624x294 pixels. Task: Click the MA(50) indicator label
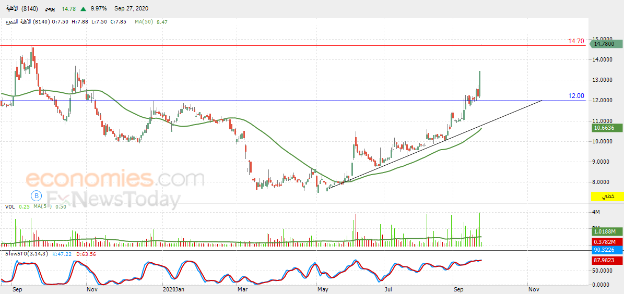click(143, 22)
